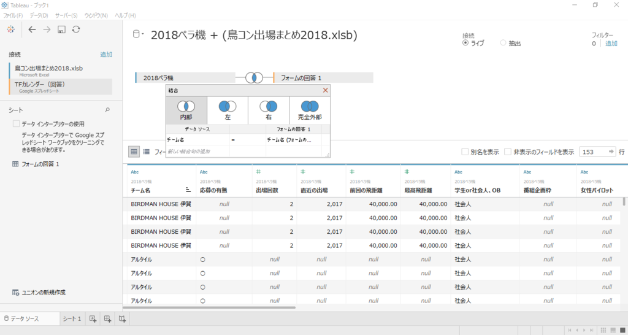Select 鳥コン出場まとめ2018.xlsb connection
This screenshot has height=335, width=628.
(x=61, y=71)
